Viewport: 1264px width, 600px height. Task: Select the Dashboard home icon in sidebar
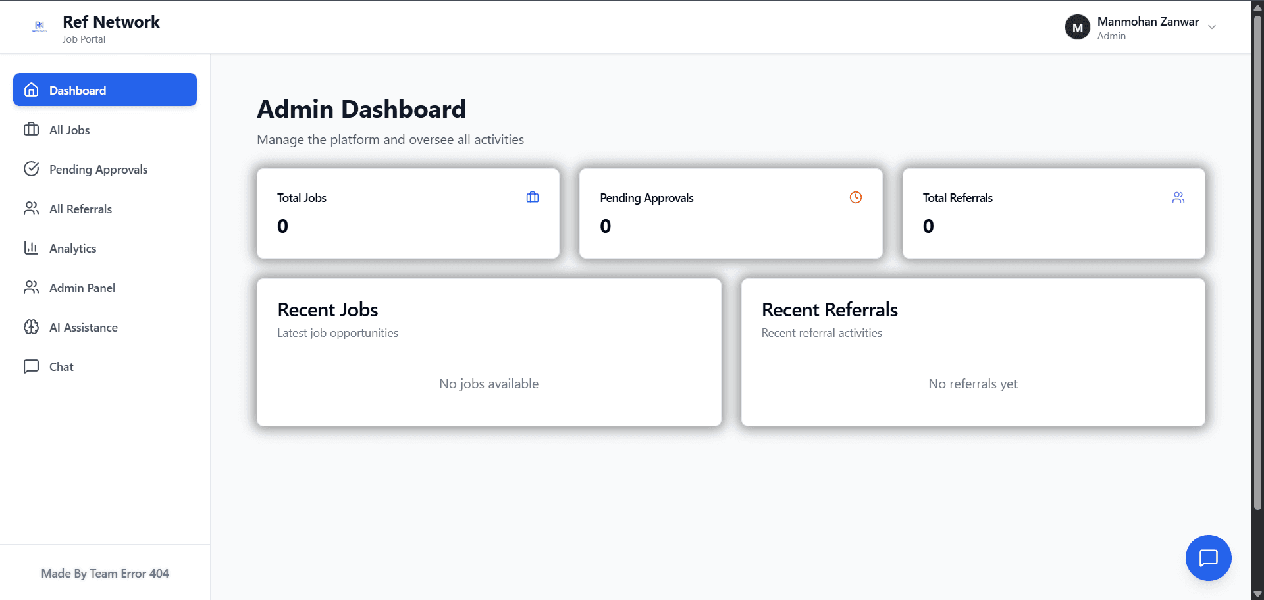pos(32,89)
